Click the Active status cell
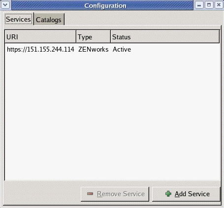Viewport: 224px width, 208px height. (122, 49)
